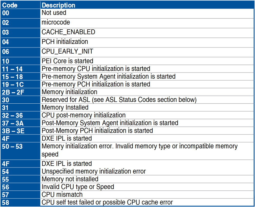Image resolution: width=255 pixels, height=207 pixels.
Task: Select the code range "11 – 14"
Action: [12, 69]
